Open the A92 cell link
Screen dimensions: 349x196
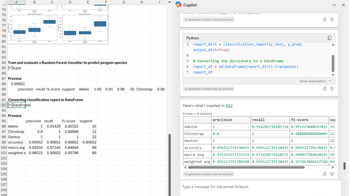[229, 106]
